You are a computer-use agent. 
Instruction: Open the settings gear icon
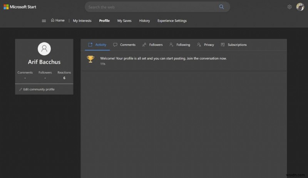click(290, 7)
